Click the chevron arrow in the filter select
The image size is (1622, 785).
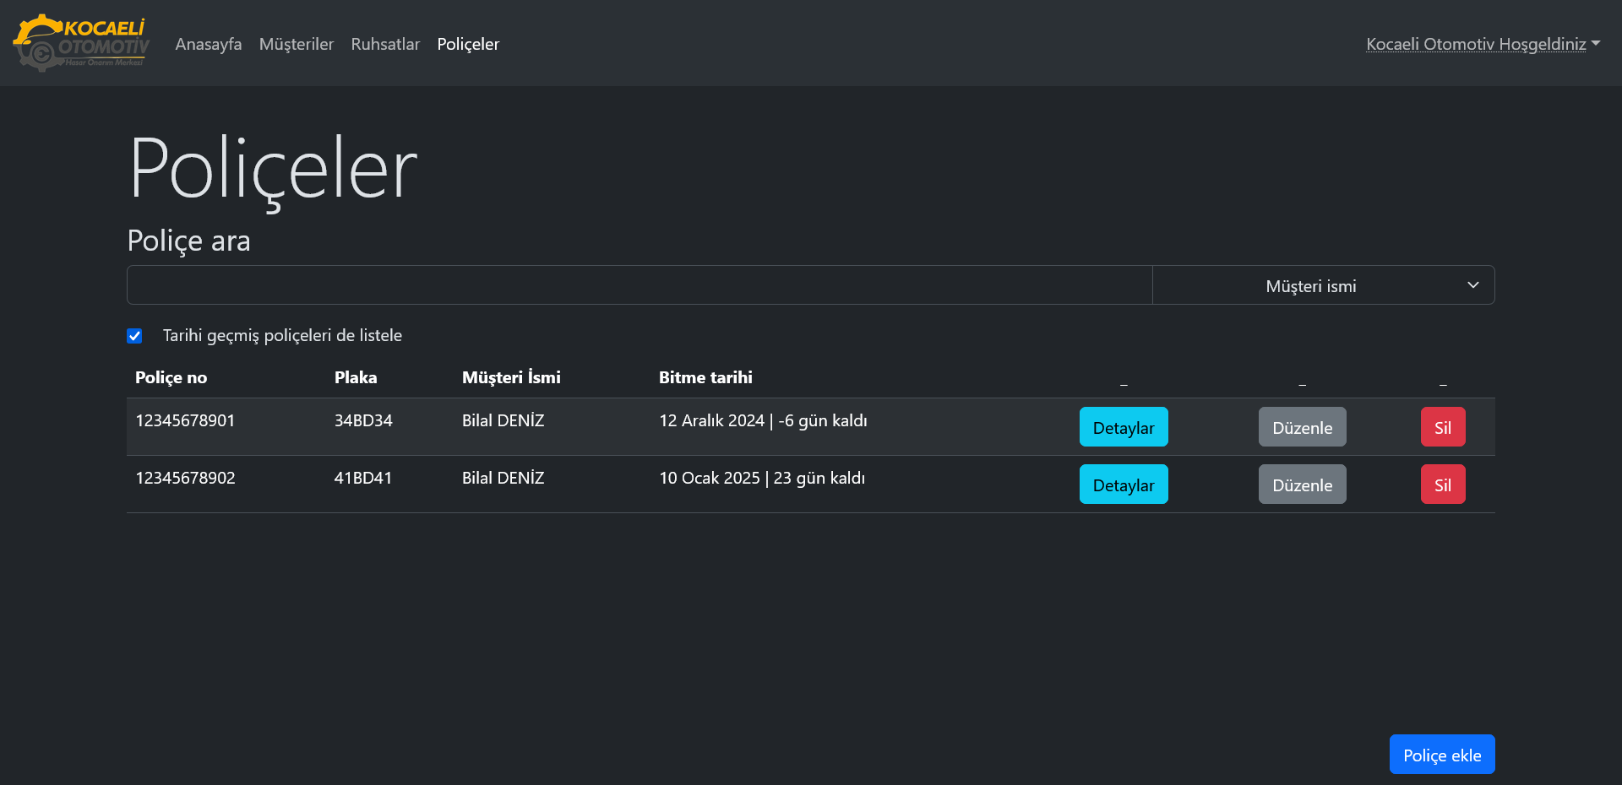[x=1472, y=285]
